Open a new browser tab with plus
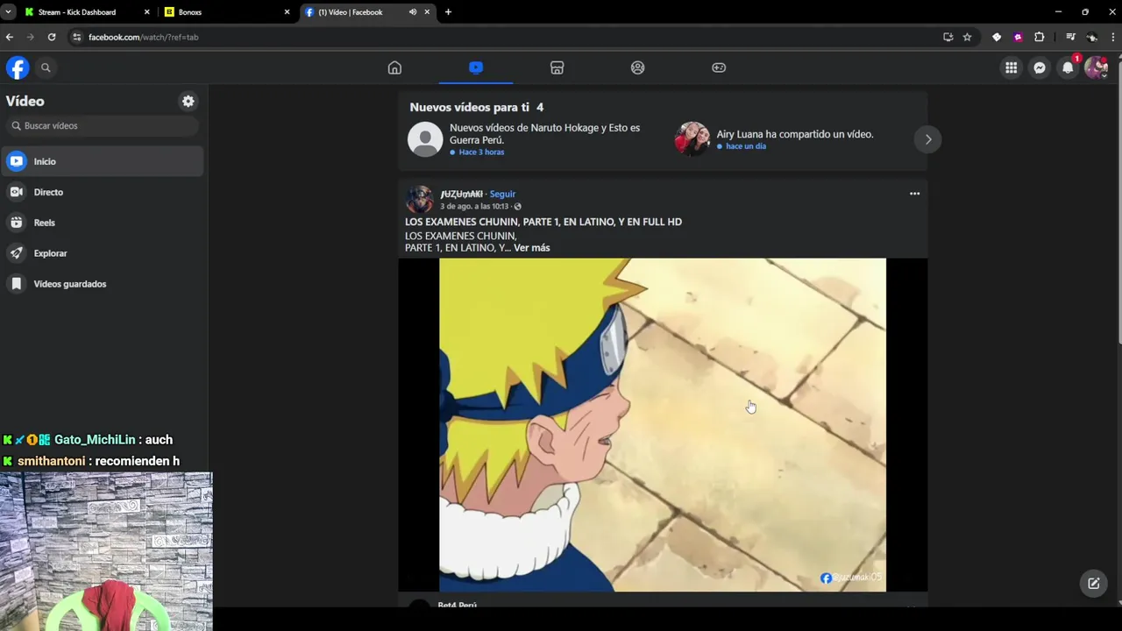This screenshot has height=631, width=1122. point(448,12)
